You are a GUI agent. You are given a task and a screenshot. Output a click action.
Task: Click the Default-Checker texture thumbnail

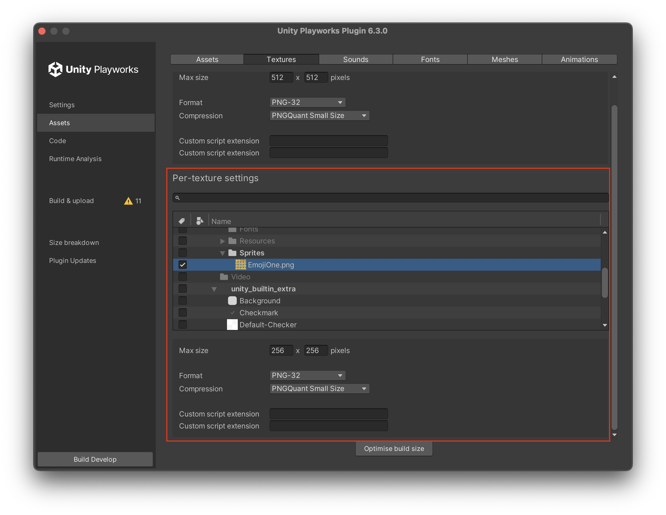click(232, 325)
